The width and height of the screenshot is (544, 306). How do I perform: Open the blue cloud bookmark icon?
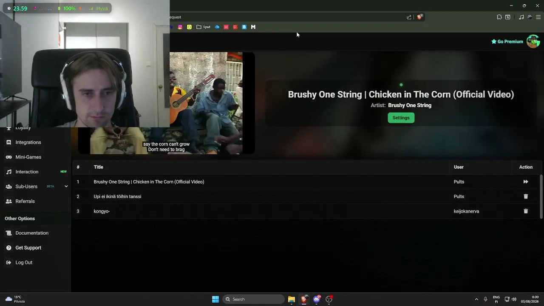217,27
